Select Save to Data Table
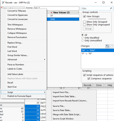 point(62,110)
